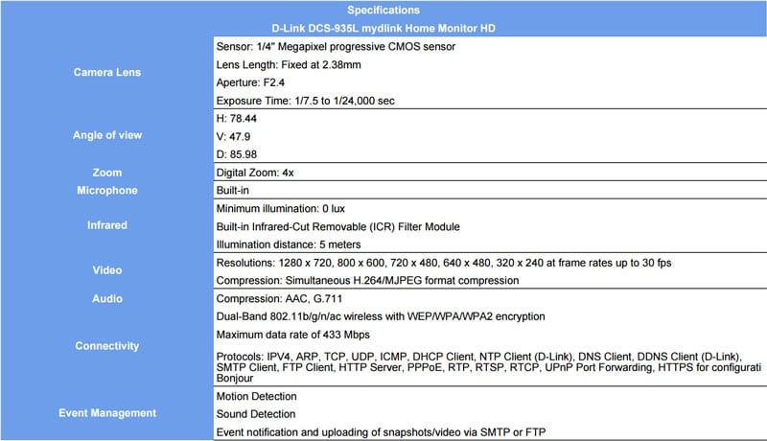
Task: Select the 'Resolutions: 1280 x 720...' line
Action: [x=444, y=263]
